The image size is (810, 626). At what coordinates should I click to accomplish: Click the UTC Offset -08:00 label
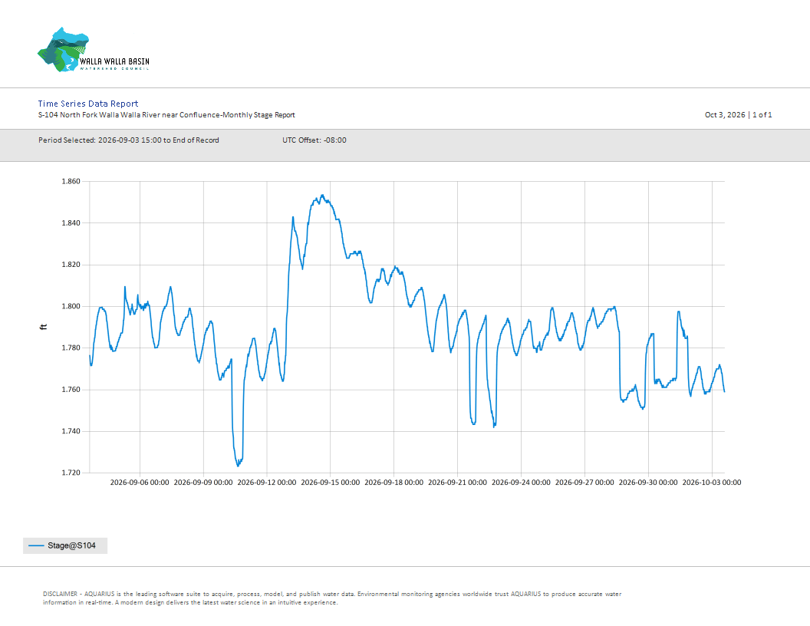[x=314, y=140]
